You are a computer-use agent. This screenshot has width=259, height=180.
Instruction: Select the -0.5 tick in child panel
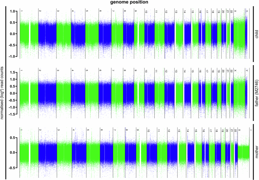pyautogui.click(x=12, y=45)
